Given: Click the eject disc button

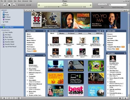Looking at the screenshot, I should [125, 98].
